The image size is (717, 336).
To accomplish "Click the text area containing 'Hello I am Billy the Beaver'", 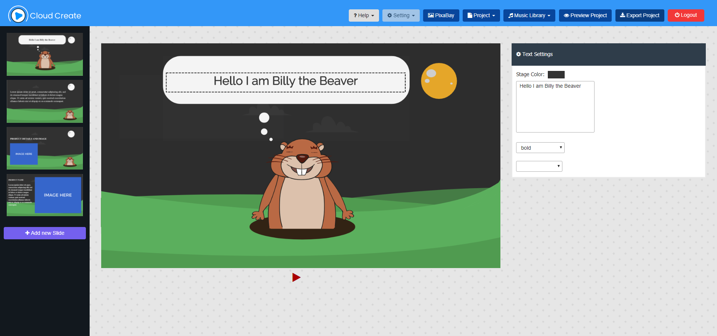I will pos(555,107).
